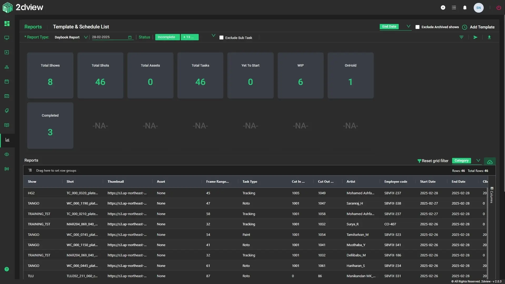
Task: Sort by Show column header
Action: click(x=32, y=182)
